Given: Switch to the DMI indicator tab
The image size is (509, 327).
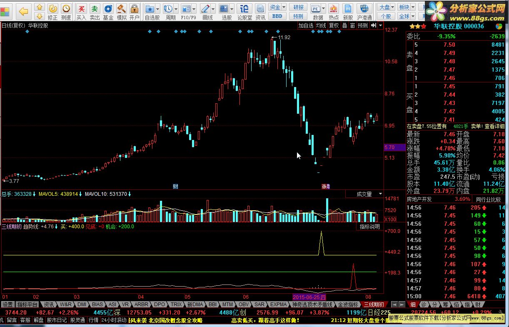Looking at the screenshot, I should (82, 305).
